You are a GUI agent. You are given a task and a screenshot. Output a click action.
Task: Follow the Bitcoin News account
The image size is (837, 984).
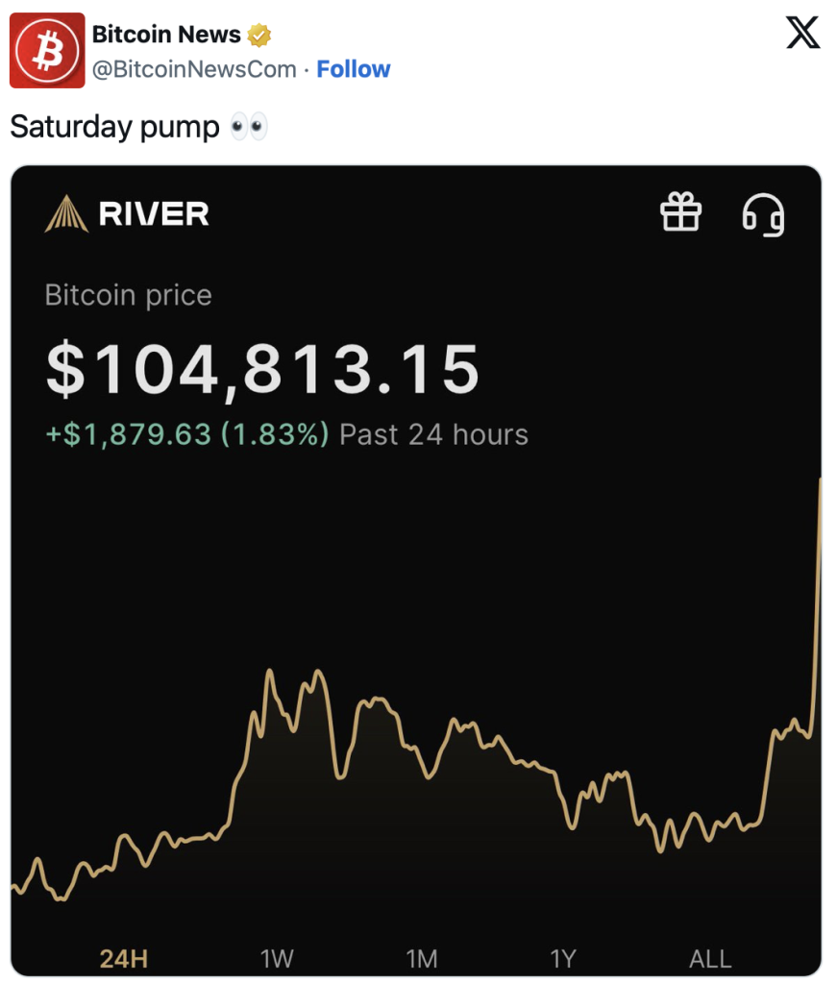pos(354,69)
